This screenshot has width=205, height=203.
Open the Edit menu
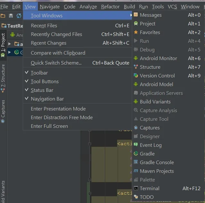point(16,6)
